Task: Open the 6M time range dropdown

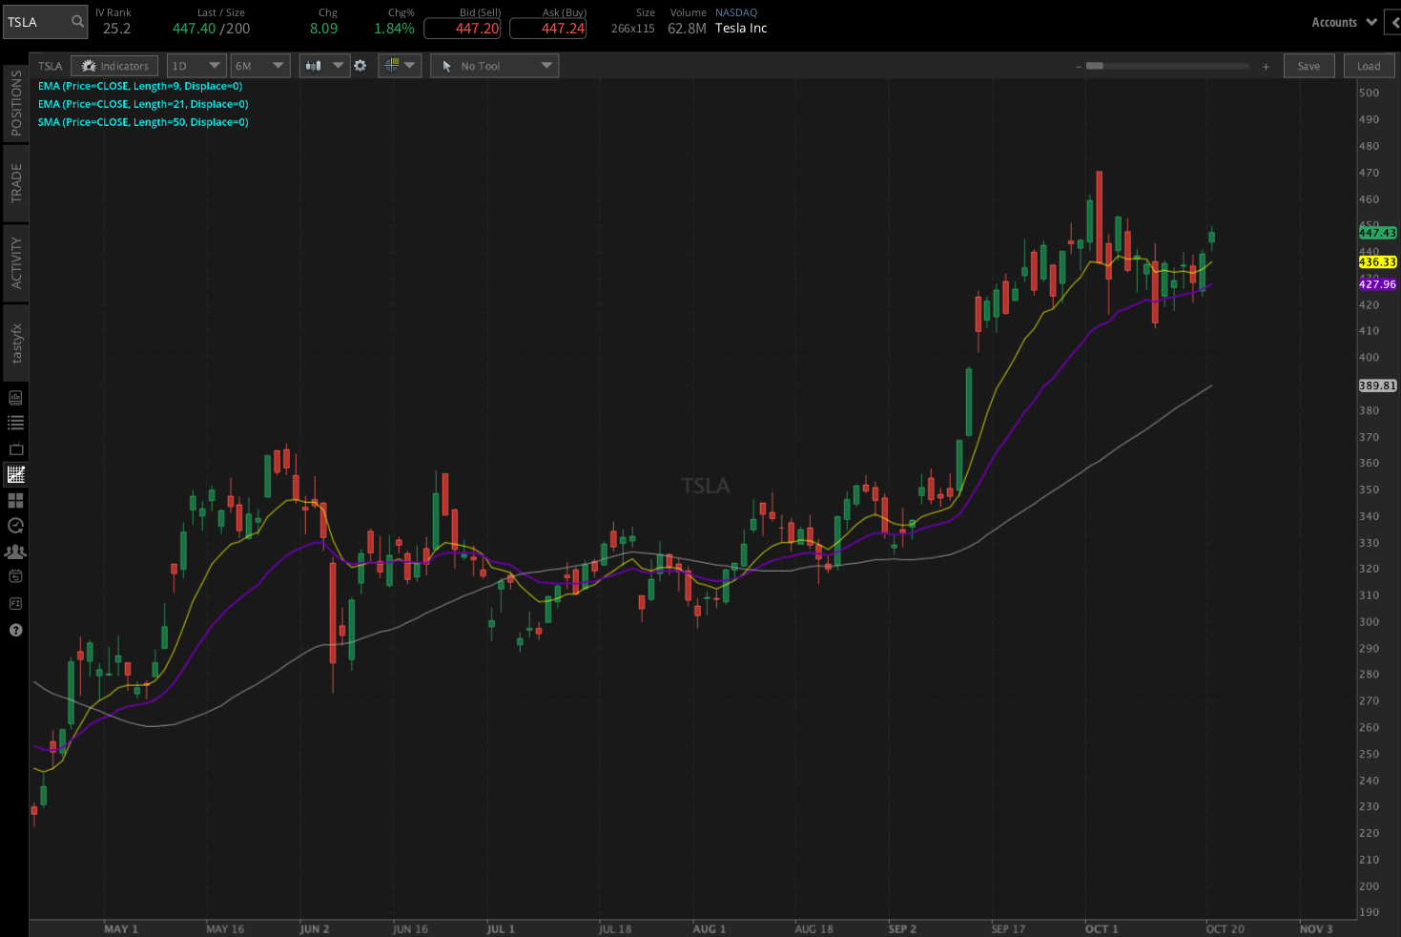Action: point(259,66)
